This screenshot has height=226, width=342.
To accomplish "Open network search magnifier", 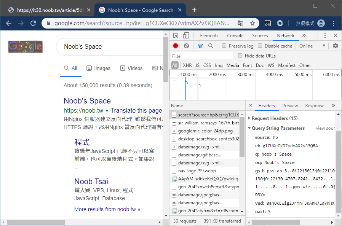I will 211,46.
